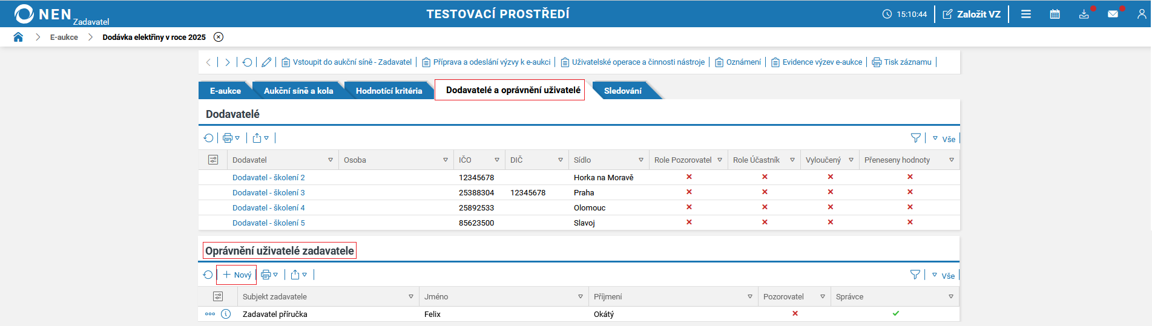
Task: Switch to Hodnotící kritéria tab
Action: (389, 91)
